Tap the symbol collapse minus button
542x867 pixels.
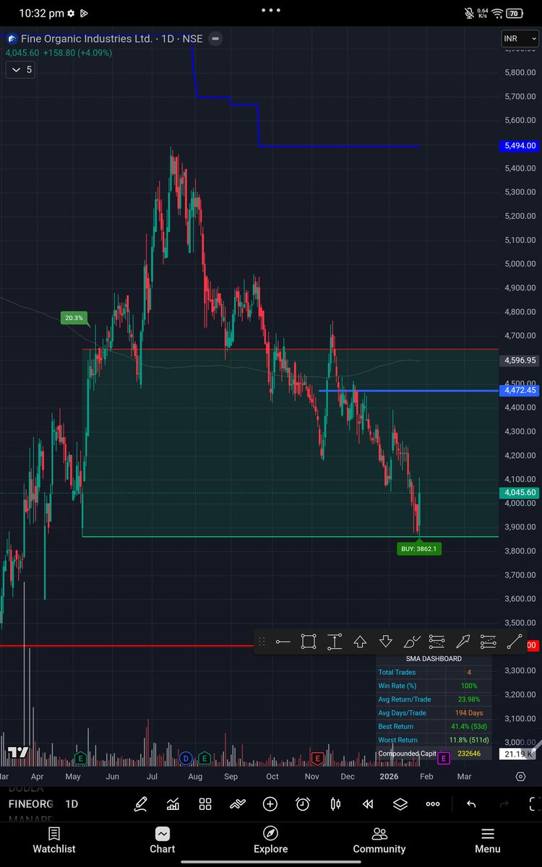tap(215, 38)
